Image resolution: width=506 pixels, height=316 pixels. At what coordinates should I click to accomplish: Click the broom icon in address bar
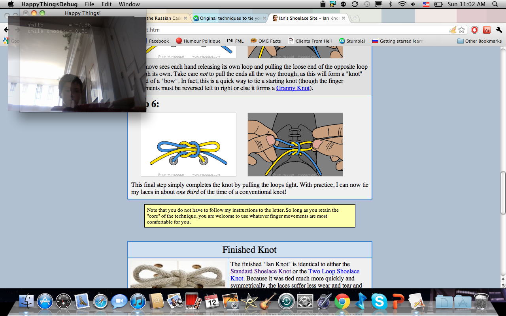tap(453, 30)
